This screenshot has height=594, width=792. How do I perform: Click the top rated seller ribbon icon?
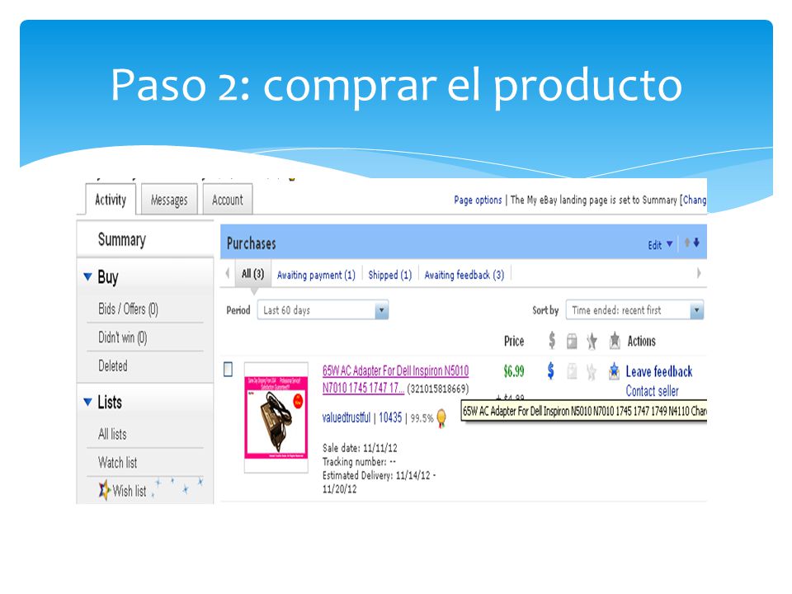[441, 418]
